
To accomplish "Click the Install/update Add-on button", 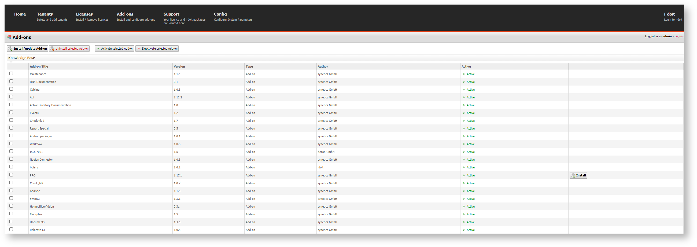I will 28,49.
